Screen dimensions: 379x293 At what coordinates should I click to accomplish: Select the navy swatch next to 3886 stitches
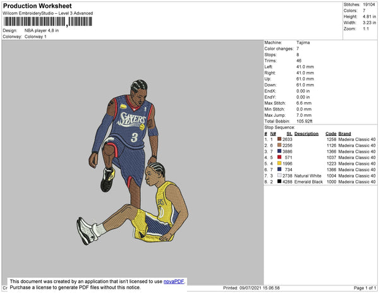[279, 151]
